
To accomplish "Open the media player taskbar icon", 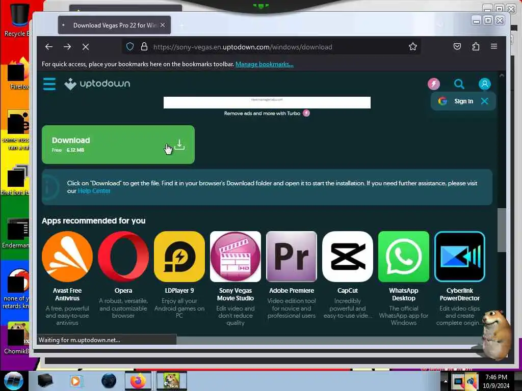I will 75,381.
